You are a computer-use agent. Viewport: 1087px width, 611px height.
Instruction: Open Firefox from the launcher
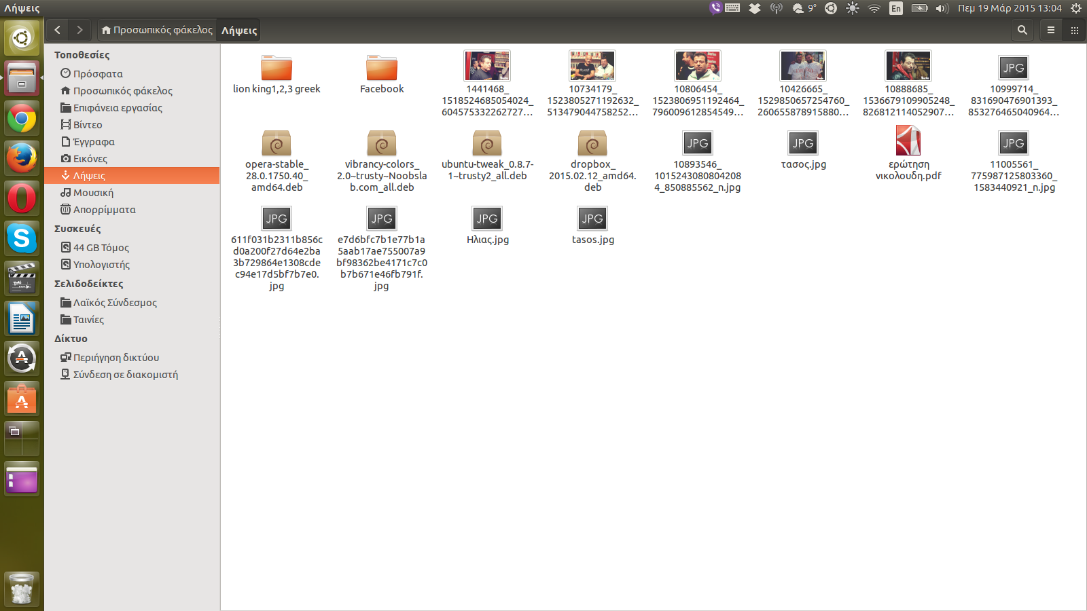point(22,158)
